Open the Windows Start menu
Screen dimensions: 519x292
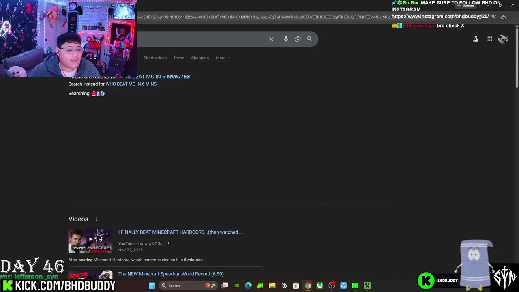[152, 286]
